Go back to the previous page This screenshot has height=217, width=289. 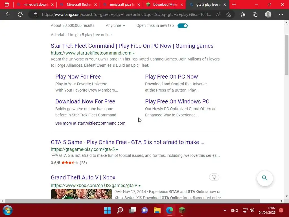tap(8, 14)
